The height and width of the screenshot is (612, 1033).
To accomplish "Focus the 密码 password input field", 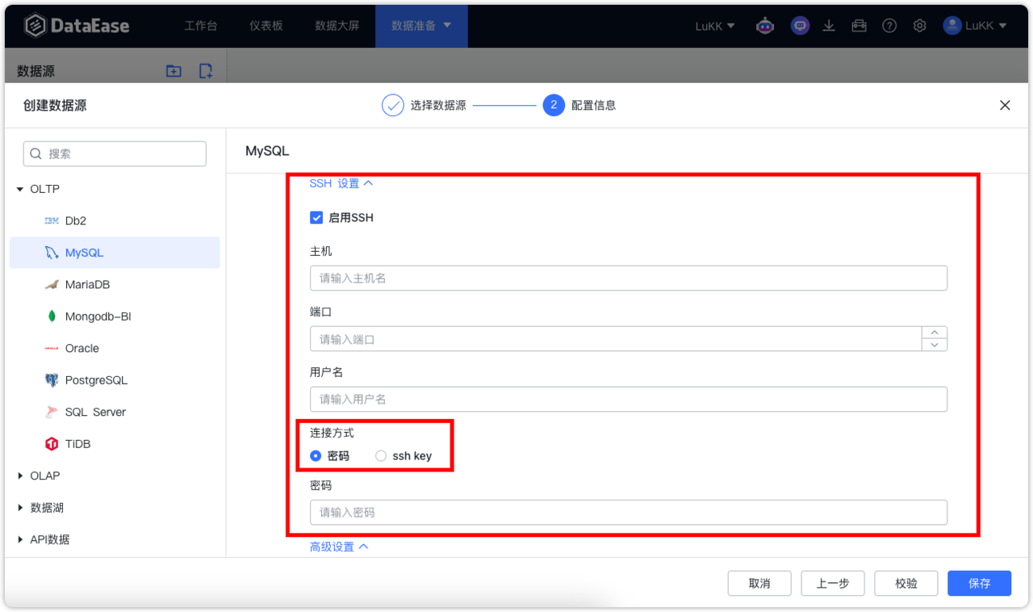I will tap(629, 512).
